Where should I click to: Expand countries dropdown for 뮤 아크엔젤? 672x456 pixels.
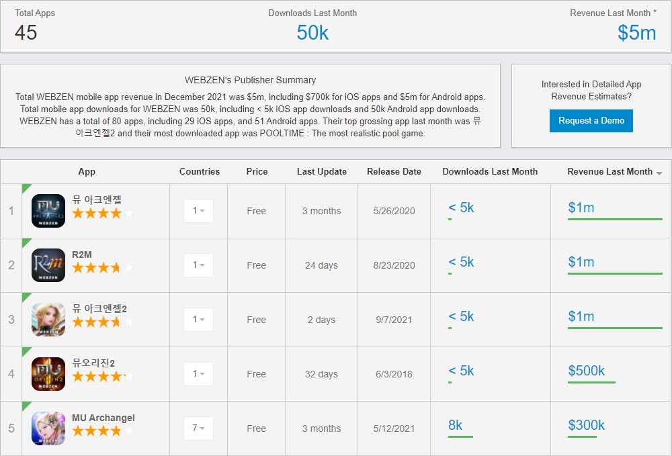click(x=198, y=211)
